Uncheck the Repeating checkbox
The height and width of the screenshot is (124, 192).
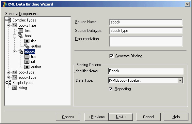click(111, 89)
